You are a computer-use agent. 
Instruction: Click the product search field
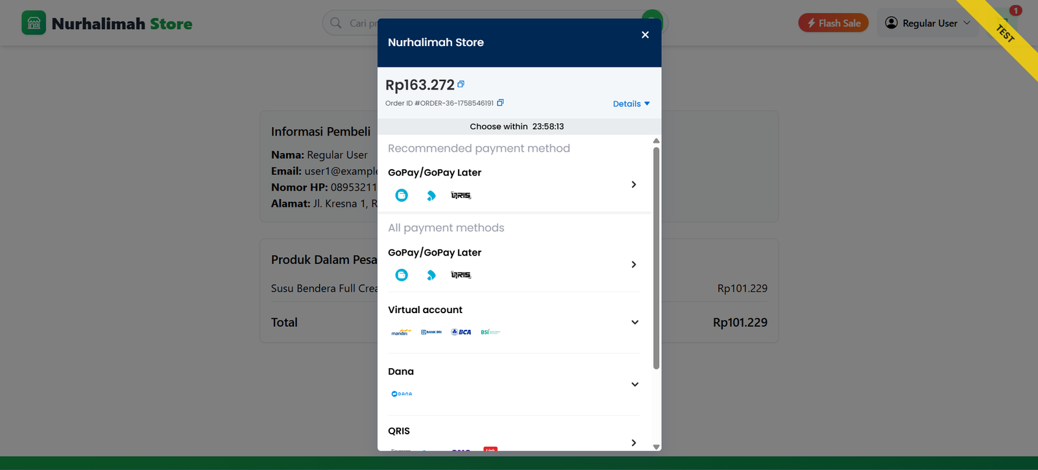click(361, 23)
